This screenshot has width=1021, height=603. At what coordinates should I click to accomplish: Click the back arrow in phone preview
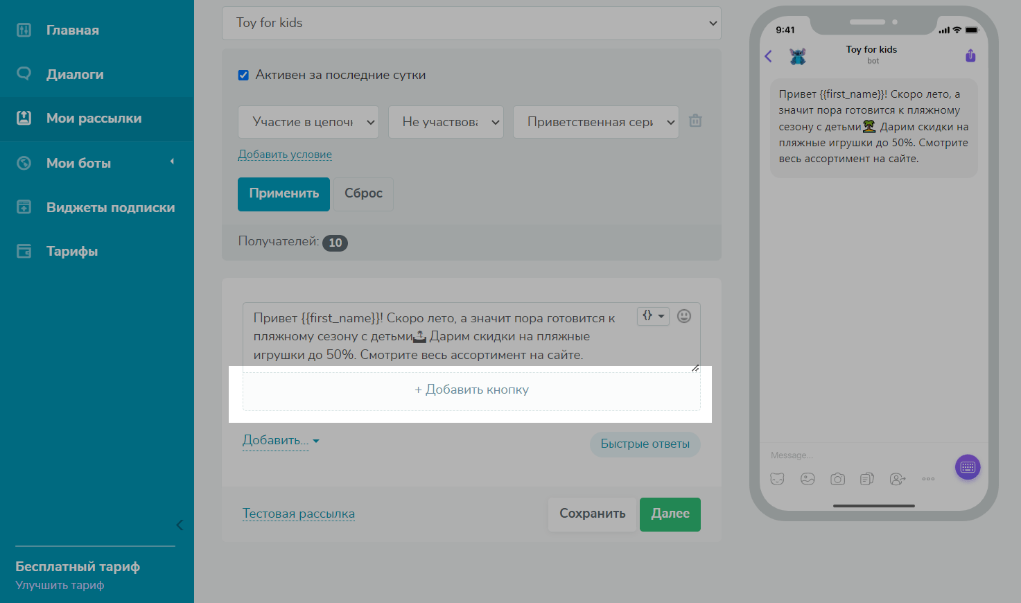click(768, 56)
